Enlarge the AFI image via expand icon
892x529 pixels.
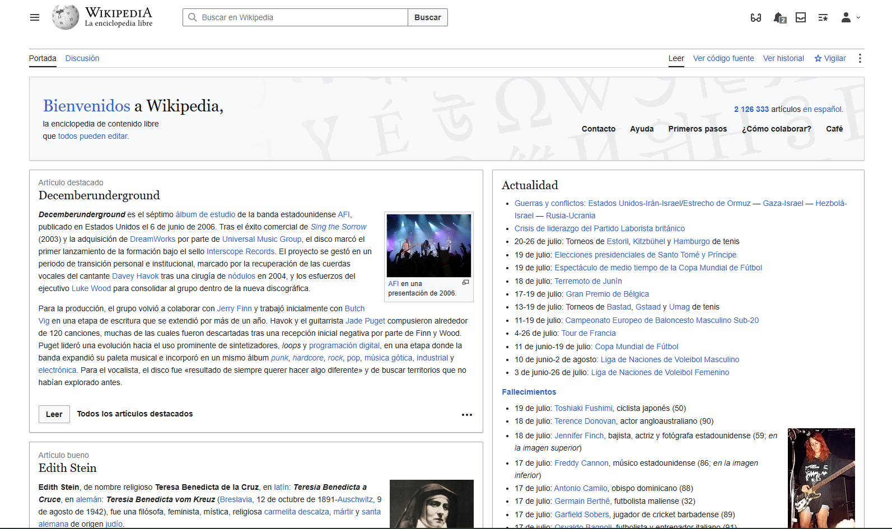point(465,283)
